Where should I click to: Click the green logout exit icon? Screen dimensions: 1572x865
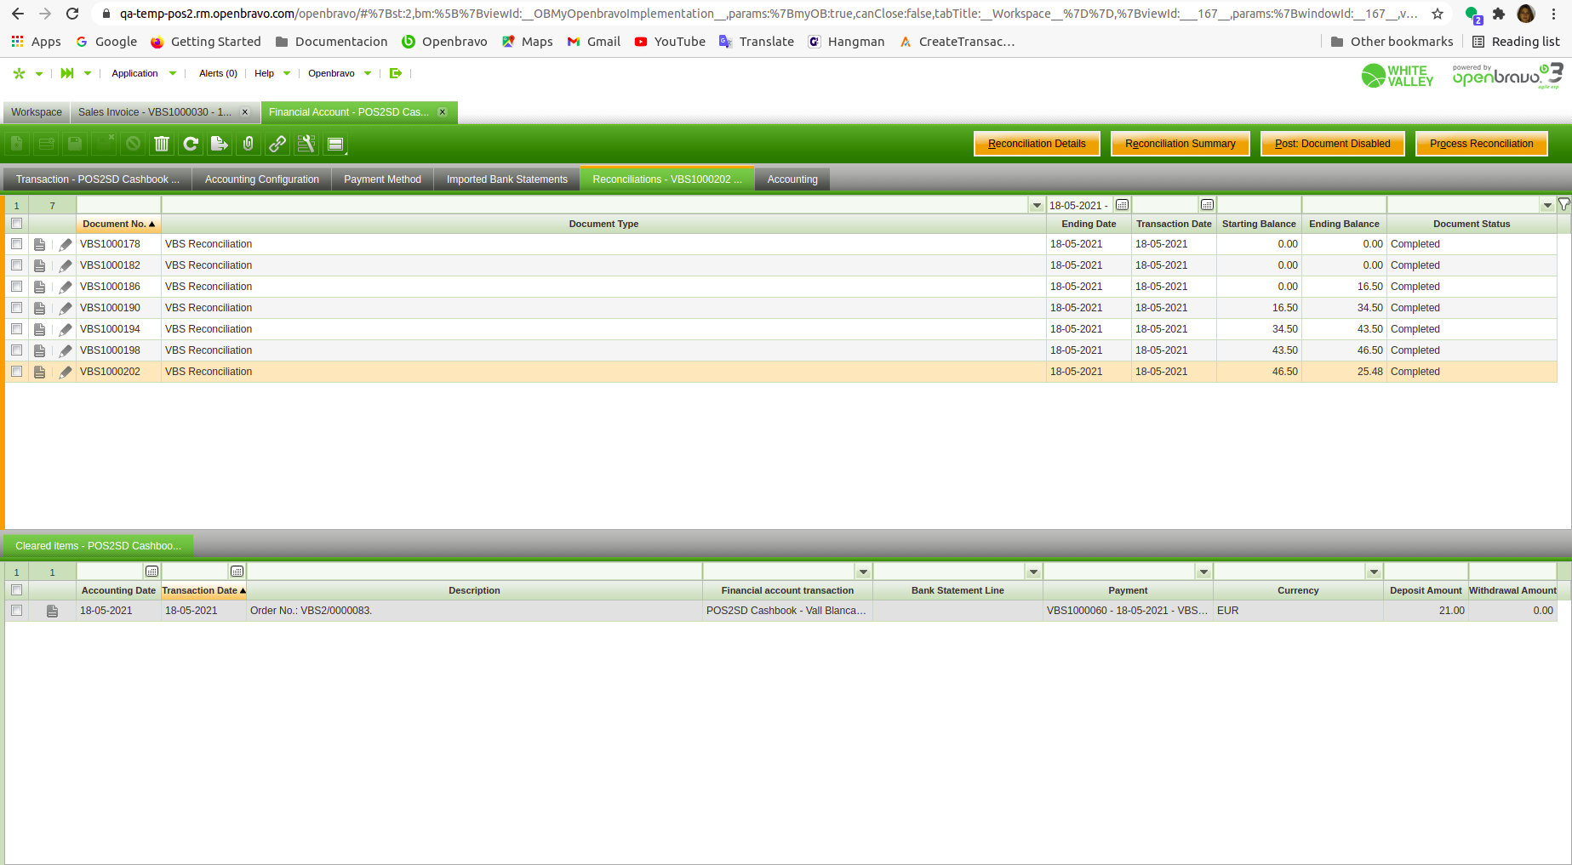click(396, 73)
